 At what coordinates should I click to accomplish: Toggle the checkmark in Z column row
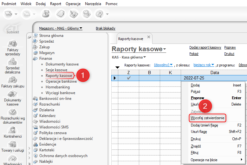(x=129, y=78)
